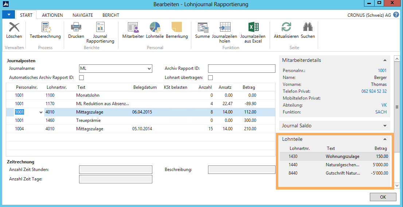Open the Journal Rapportierung report
The image size is (403, 207).
pos(100,28)
